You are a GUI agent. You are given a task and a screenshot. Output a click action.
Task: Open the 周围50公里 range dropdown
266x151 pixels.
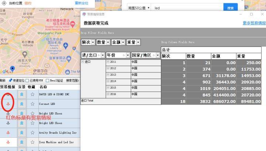[139, 7]
